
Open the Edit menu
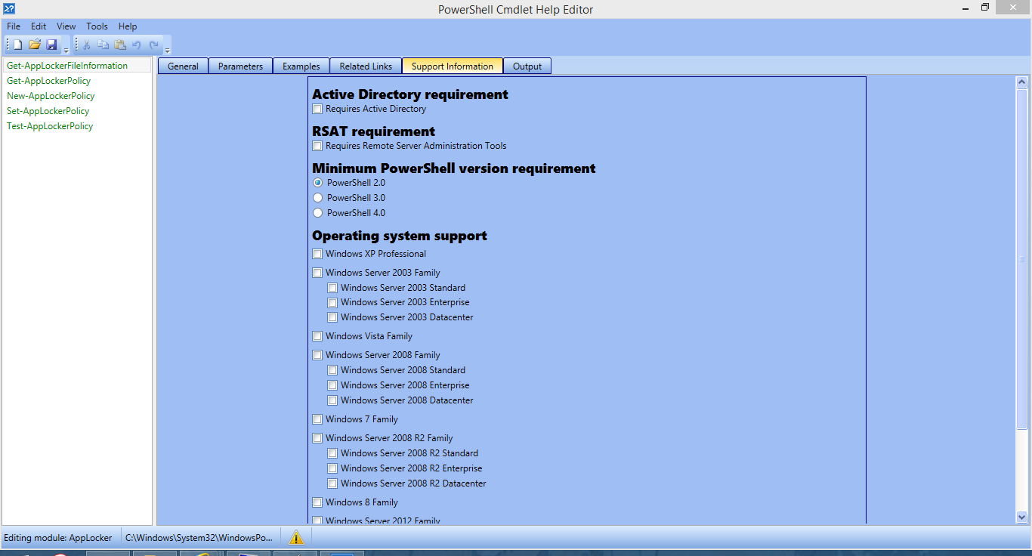39,26
